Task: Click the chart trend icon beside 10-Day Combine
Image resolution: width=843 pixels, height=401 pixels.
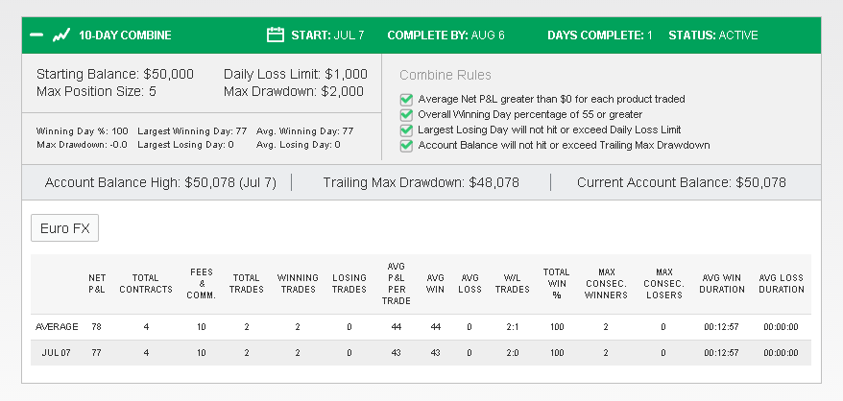Action: coord(60,35)
